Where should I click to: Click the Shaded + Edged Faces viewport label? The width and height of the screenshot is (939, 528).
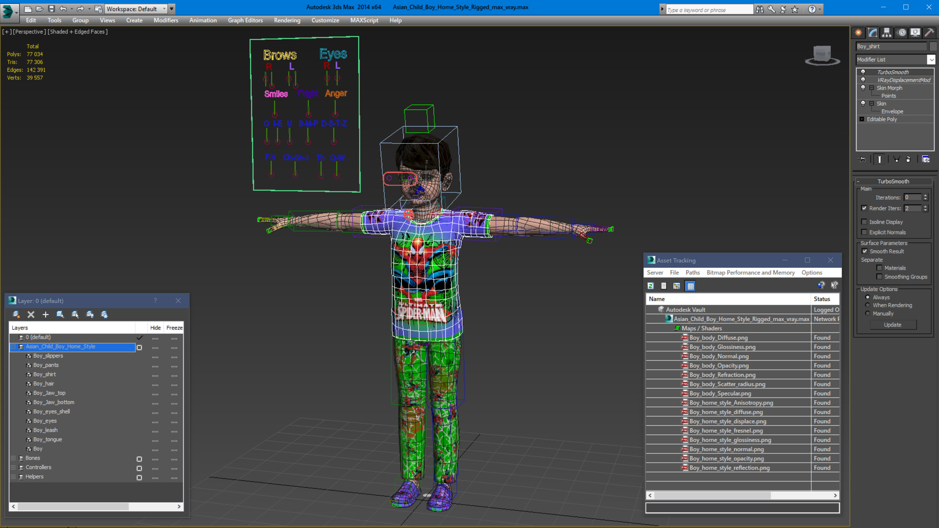coord(78,32)
